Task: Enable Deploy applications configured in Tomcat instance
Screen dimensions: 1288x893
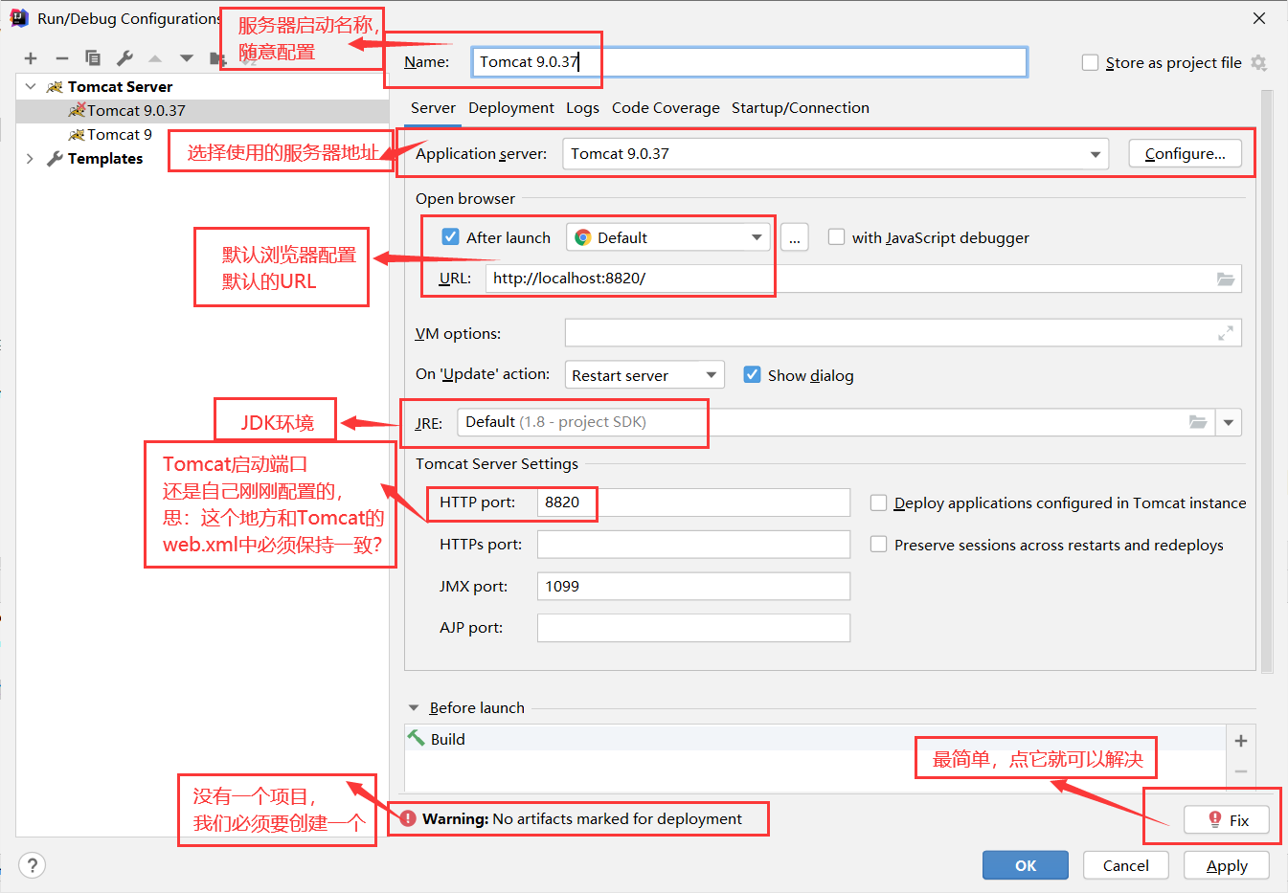Action: (x=878, y=502)
